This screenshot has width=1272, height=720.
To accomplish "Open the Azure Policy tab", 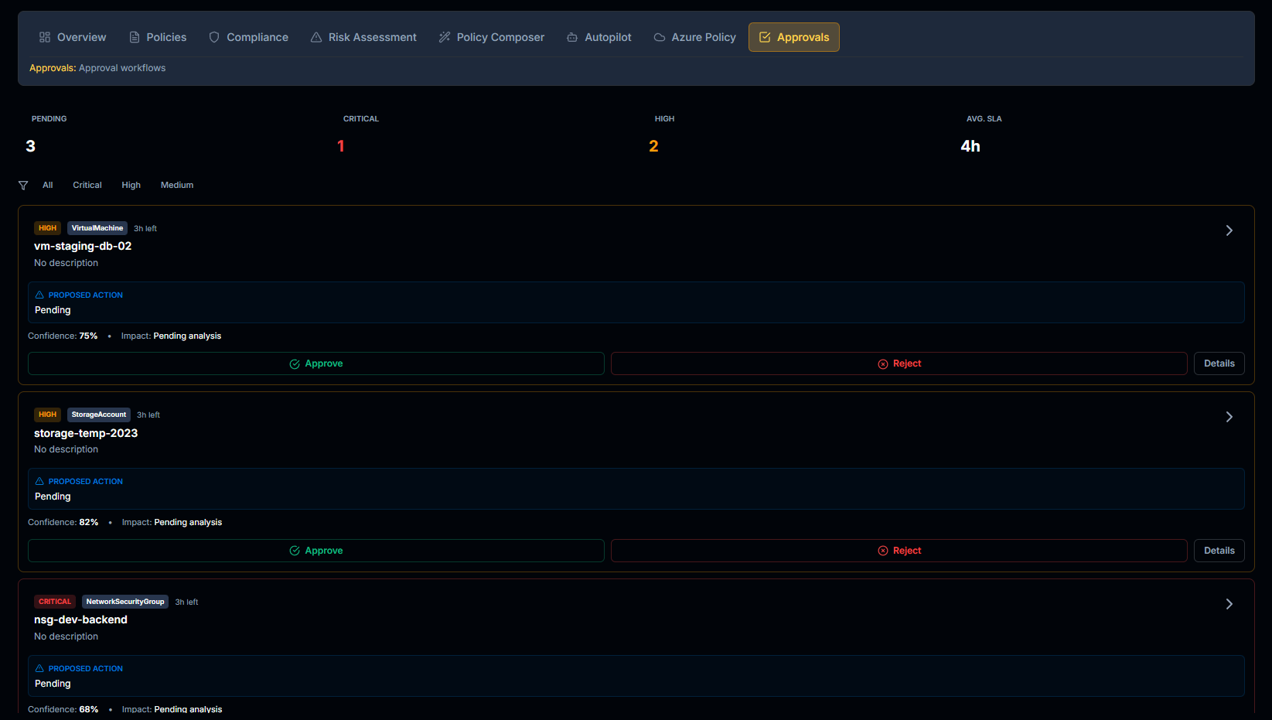I will [695, 37].
